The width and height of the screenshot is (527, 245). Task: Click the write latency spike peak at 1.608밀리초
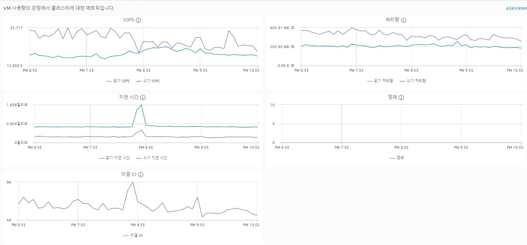tap(141, 105)
